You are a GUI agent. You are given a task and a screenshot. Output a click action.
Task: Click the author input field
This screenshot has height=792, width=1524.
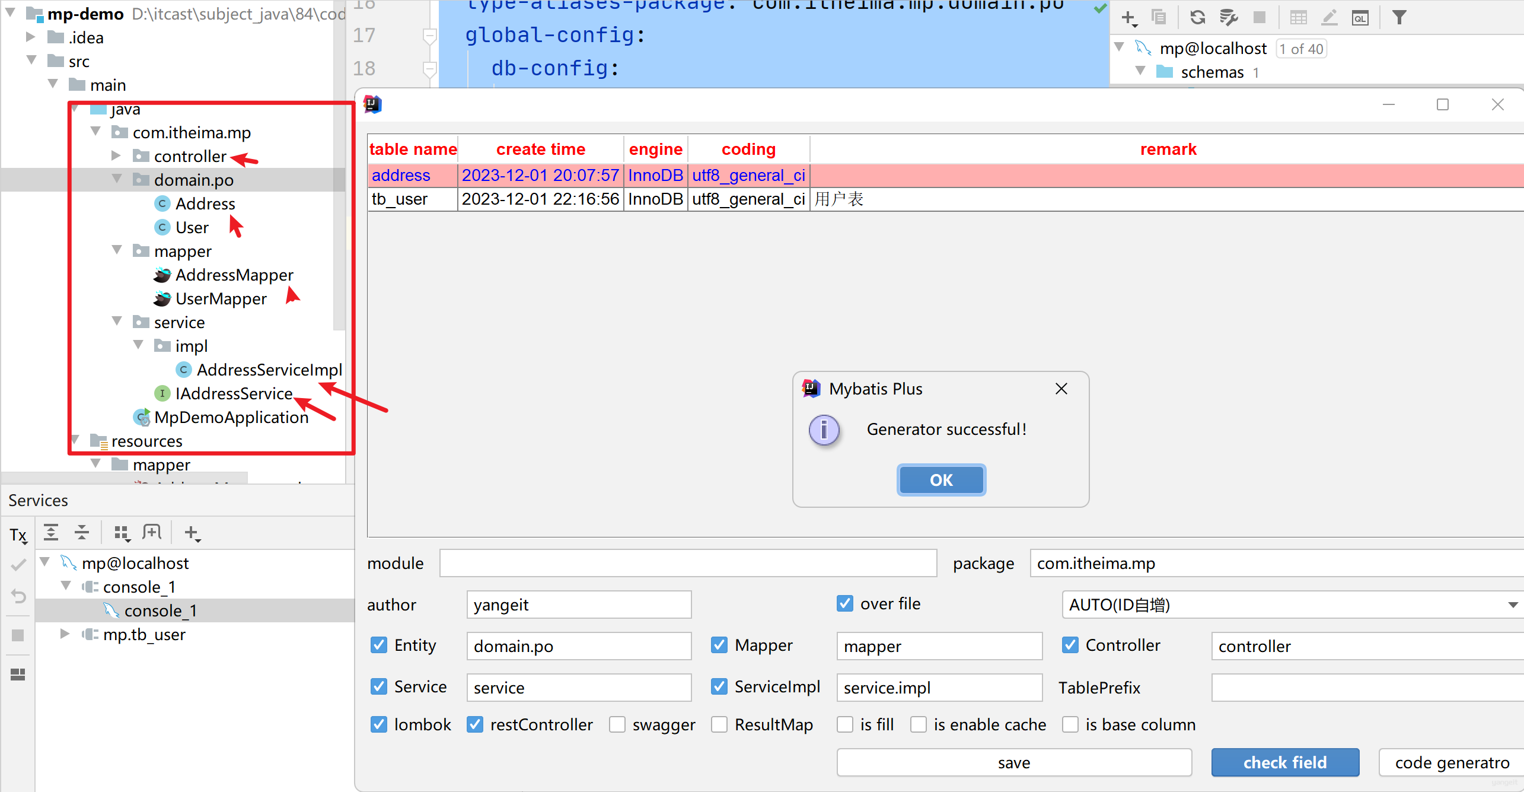pos(579,605)
